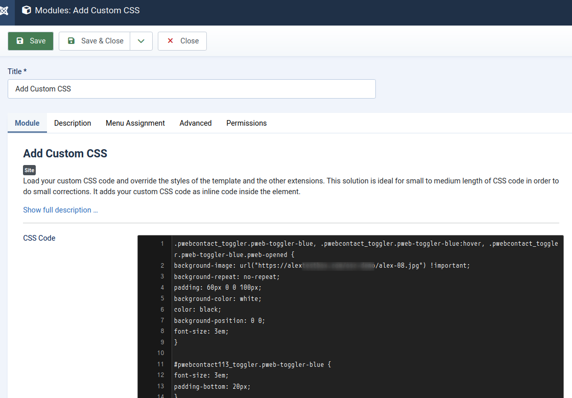Click the Show full description link
The image size is (572, 398).
(x=60, y=209)
